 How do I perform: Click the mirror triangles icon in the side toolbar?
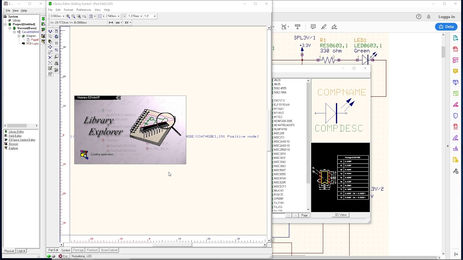(x=56, y=64)
